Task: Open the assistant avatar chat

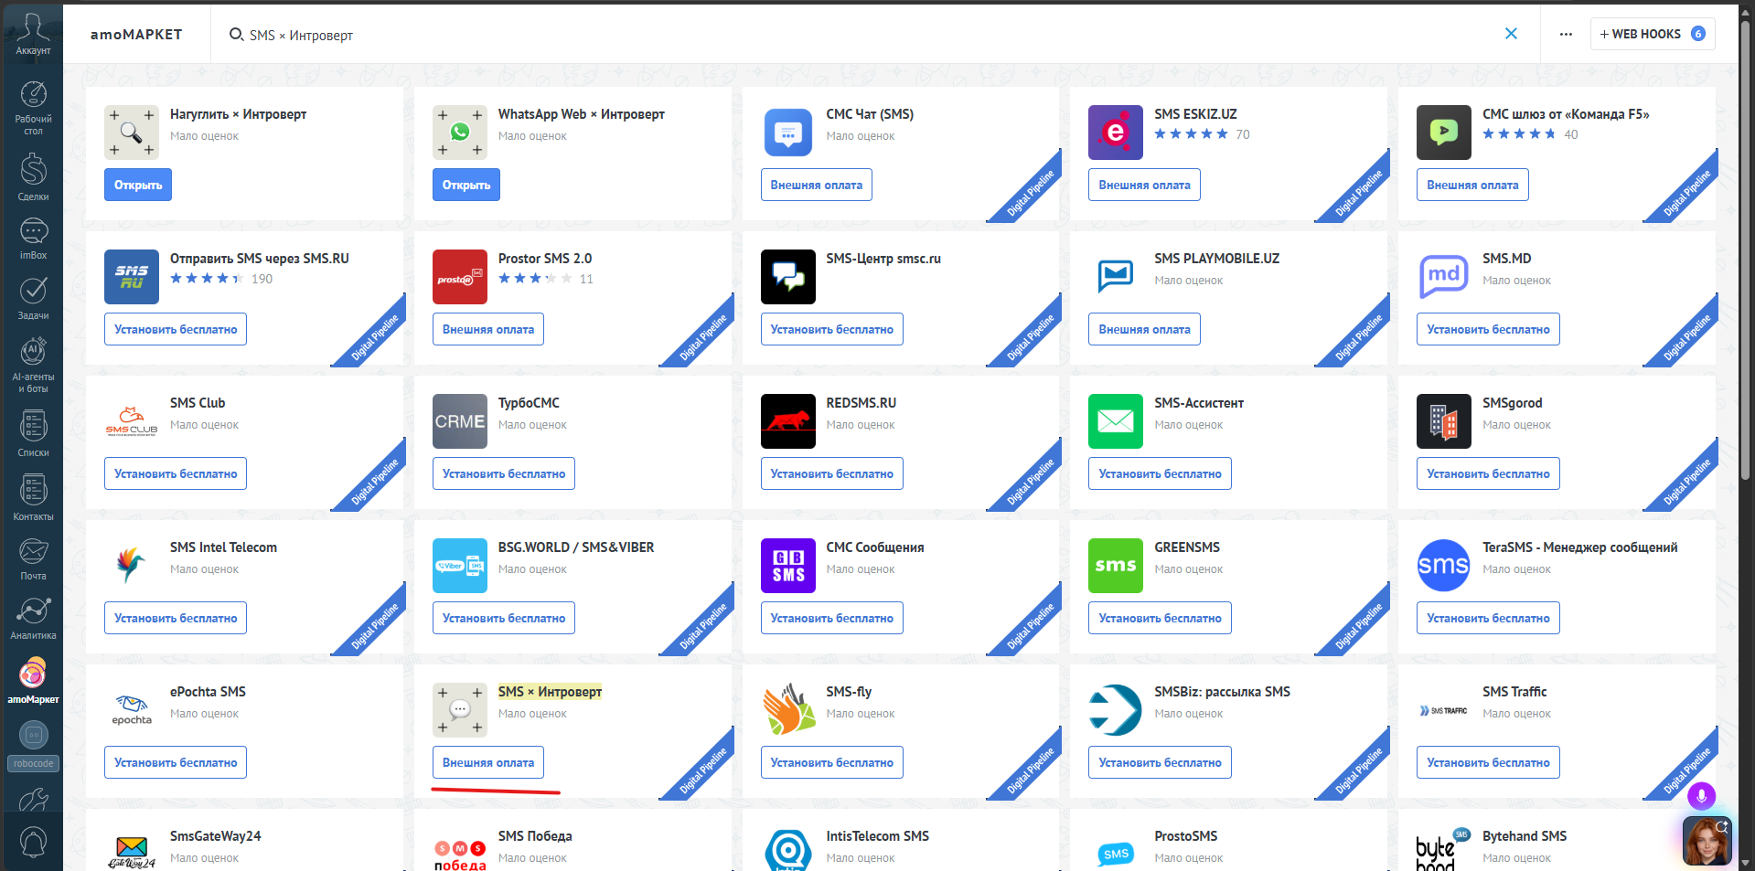Action: [x=1707, y=841]
